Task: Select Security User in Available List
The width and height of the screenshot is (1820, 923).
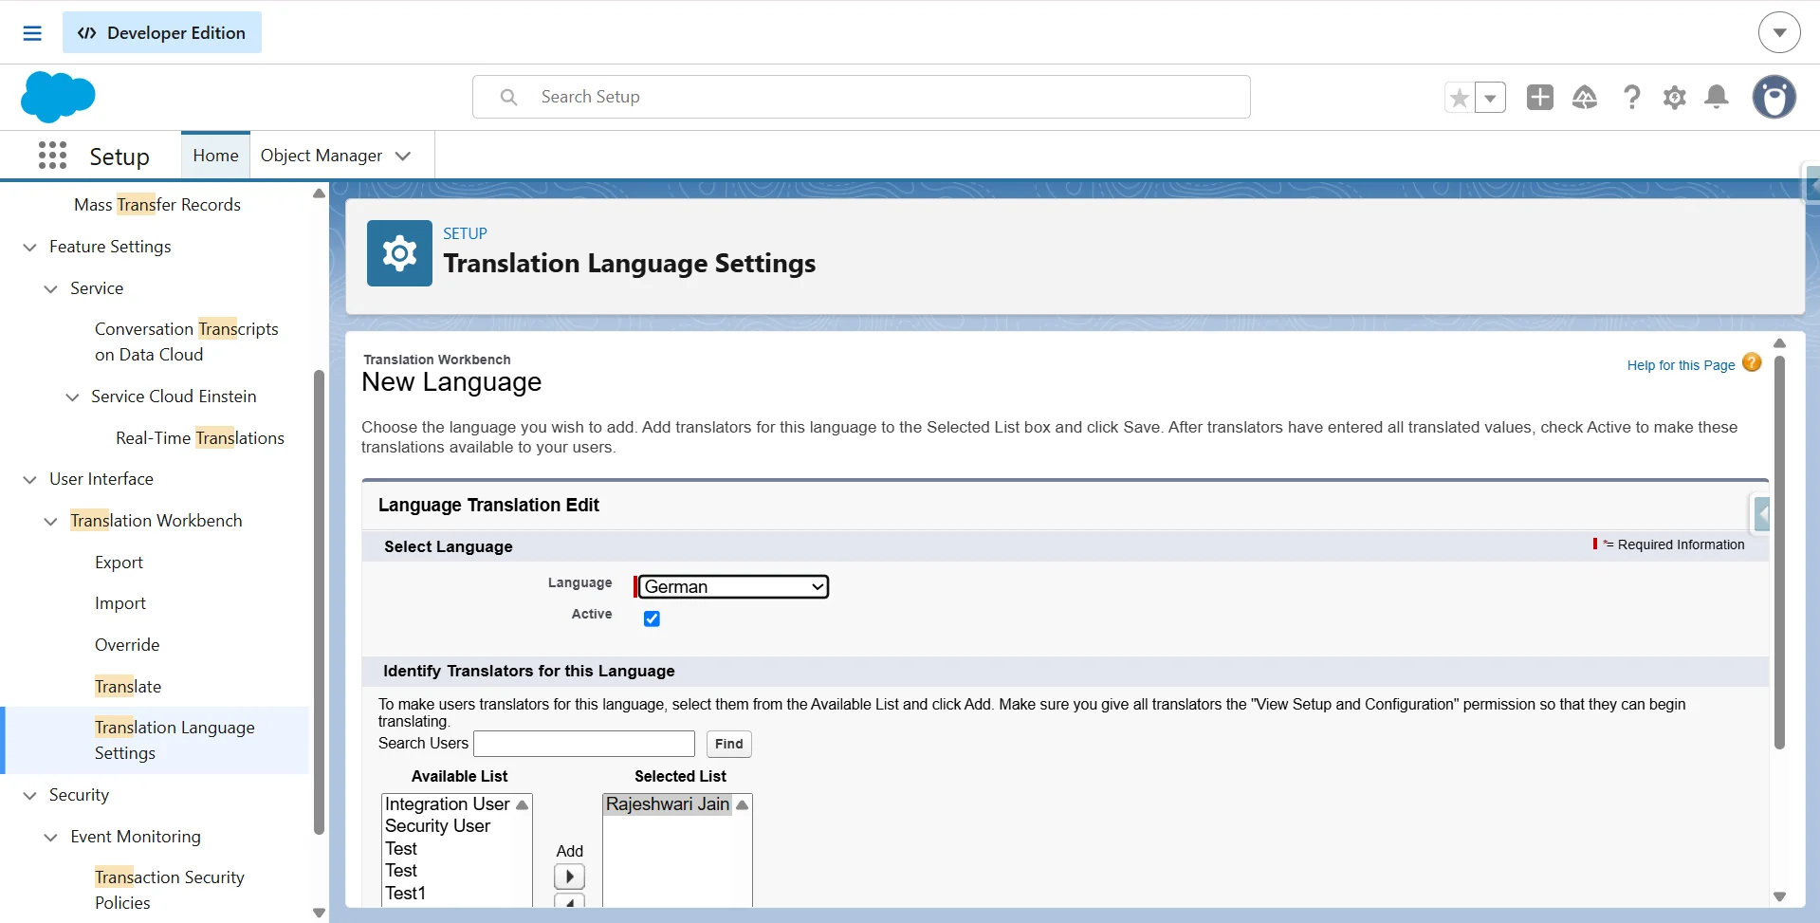Action: [x=437, y=826]
